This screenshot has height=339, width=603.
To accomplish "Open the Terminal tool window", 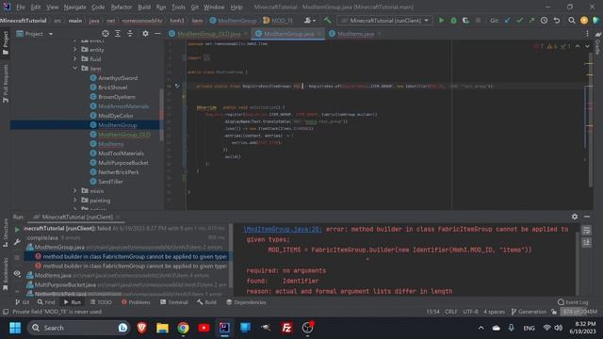I will (173, 302).
